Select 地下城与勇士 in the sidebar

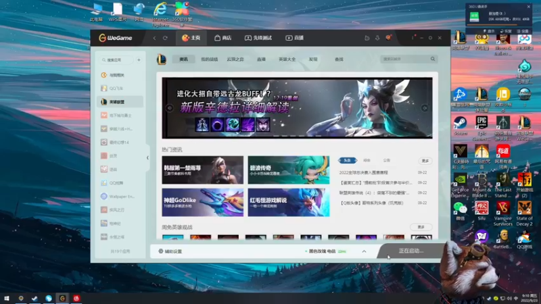pyautogui.click(x=120, y=115)
